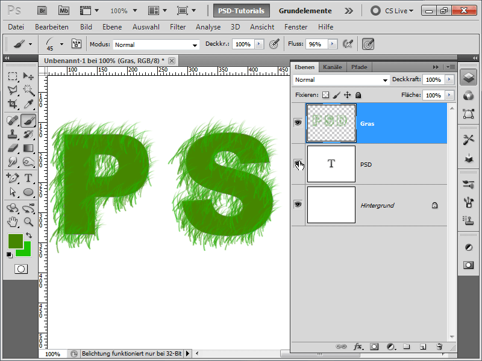Select the Crop tool
Viewport: 482px width, 361px height.
point(13,104)
